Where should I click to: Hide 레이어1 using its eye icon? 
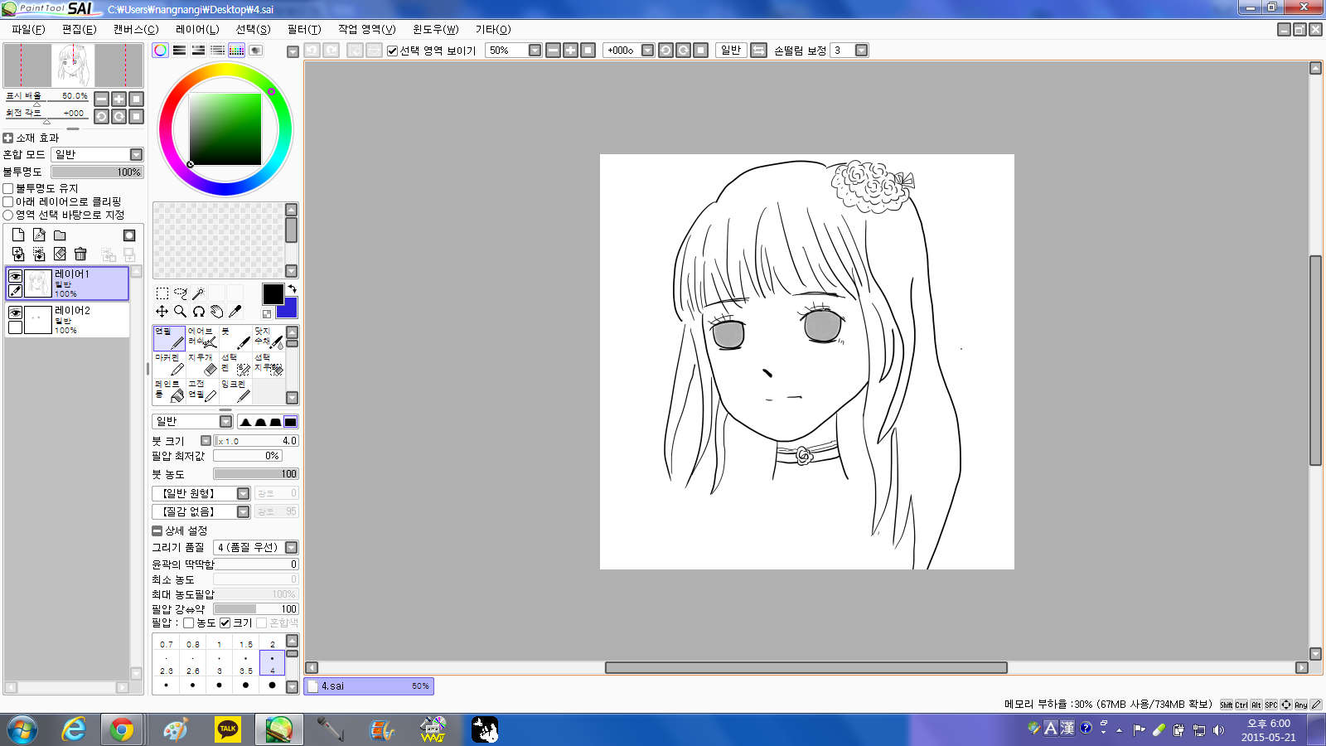pyautogui.click(x=15, y=277)
